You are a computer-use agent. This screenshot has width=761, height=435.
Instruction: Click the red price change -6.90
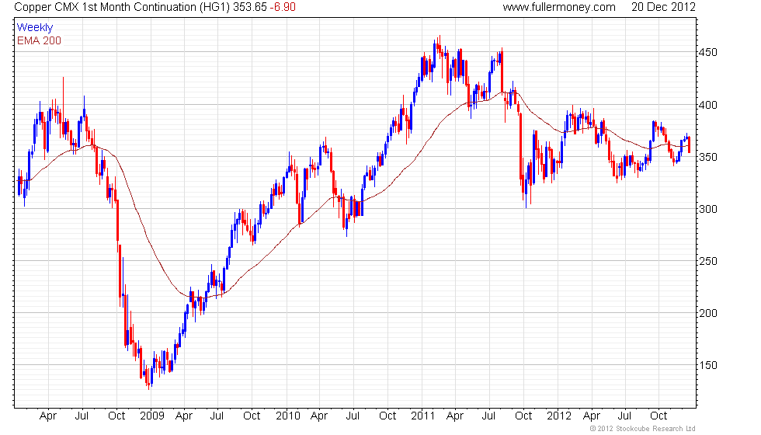coord(282,7)
